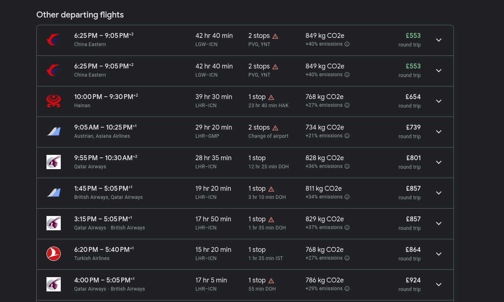Select the 1:45 PM British Airways, Qatar flight
Viewport: 504px width, 302px height.
click(x=245, y=193)
